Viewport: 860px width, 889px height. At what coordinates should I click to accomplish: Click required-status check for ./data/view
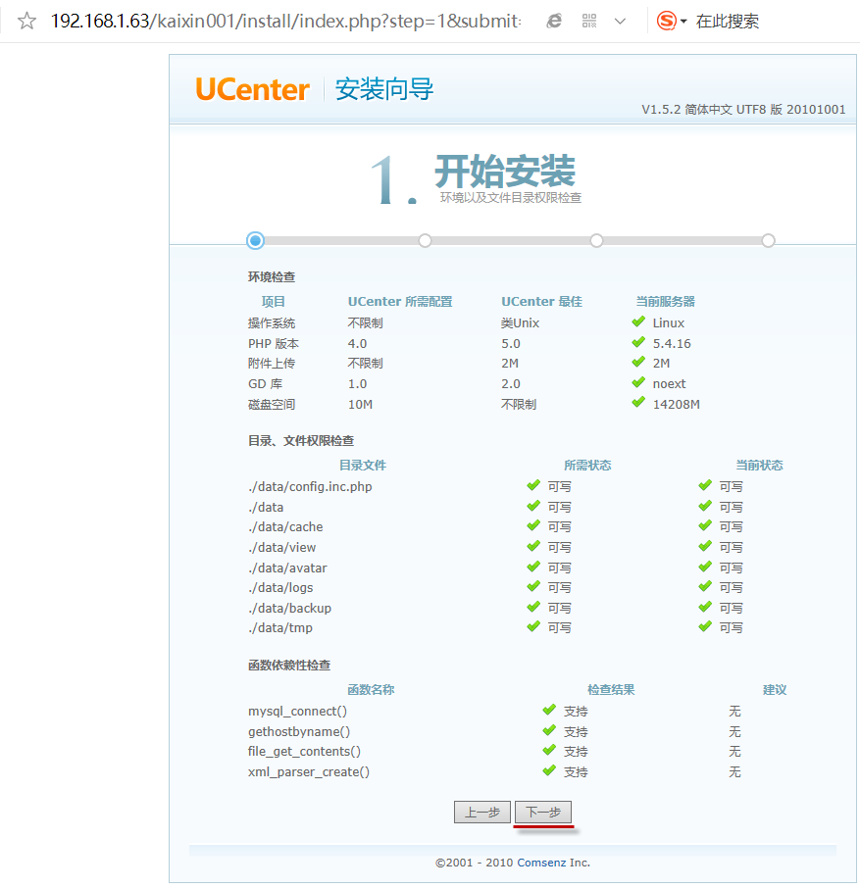pos(533,546)
